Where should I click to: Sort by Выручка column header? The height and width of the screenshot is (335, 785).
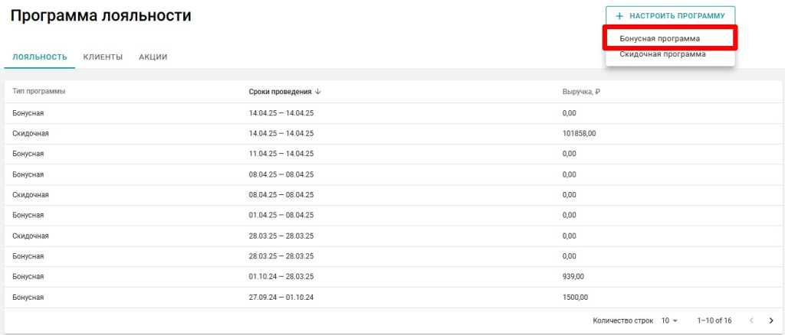click(580, 92)
